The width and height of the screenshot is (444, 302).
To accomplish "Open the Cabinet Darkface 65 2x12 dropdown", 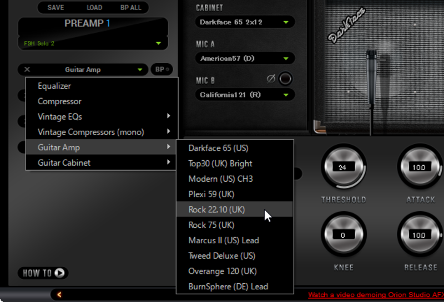I will pos(245,22).
